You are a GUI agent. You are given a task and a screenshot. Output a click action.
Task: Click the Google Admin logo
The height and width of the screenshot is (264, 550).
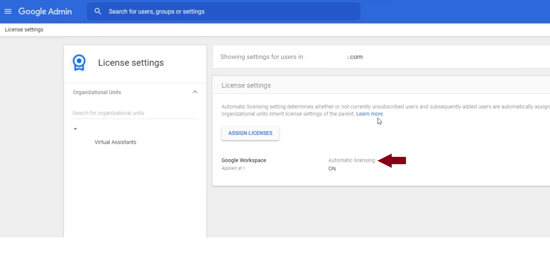(45, 11)
